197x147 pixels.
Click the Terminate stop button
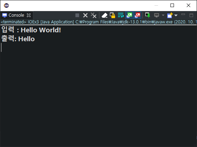click(77, 15)
